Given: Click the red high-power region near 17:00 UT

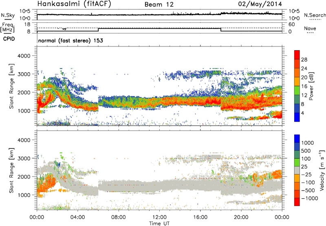Looking at the screenshot, I should pyautogui.click(x=212, y=102).
